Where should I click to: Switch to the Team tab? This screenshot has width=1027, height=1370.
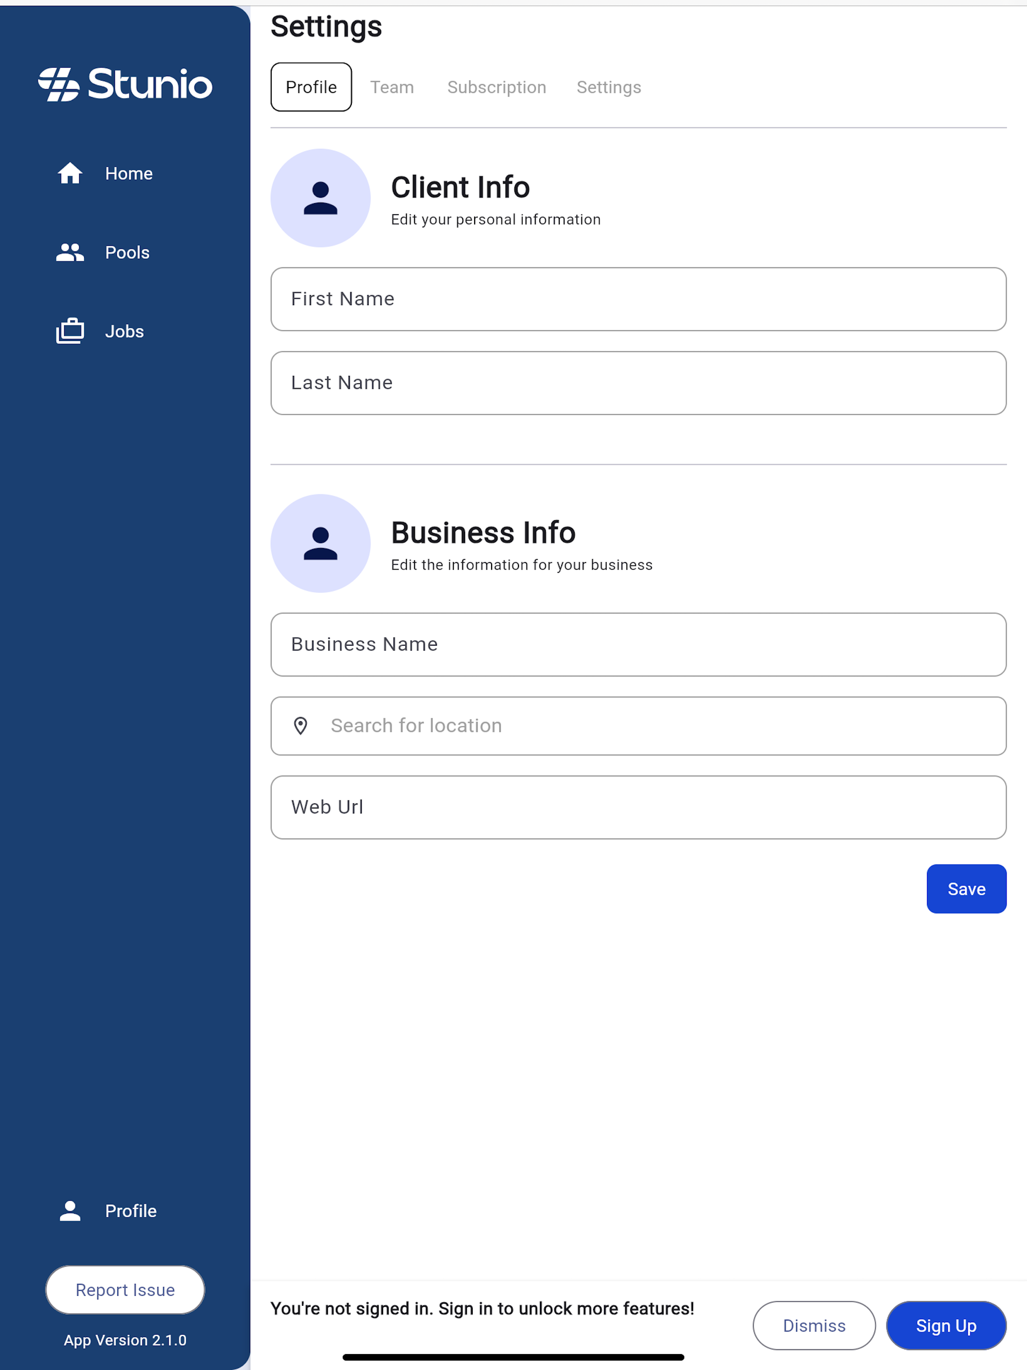[x=392, y=87]
